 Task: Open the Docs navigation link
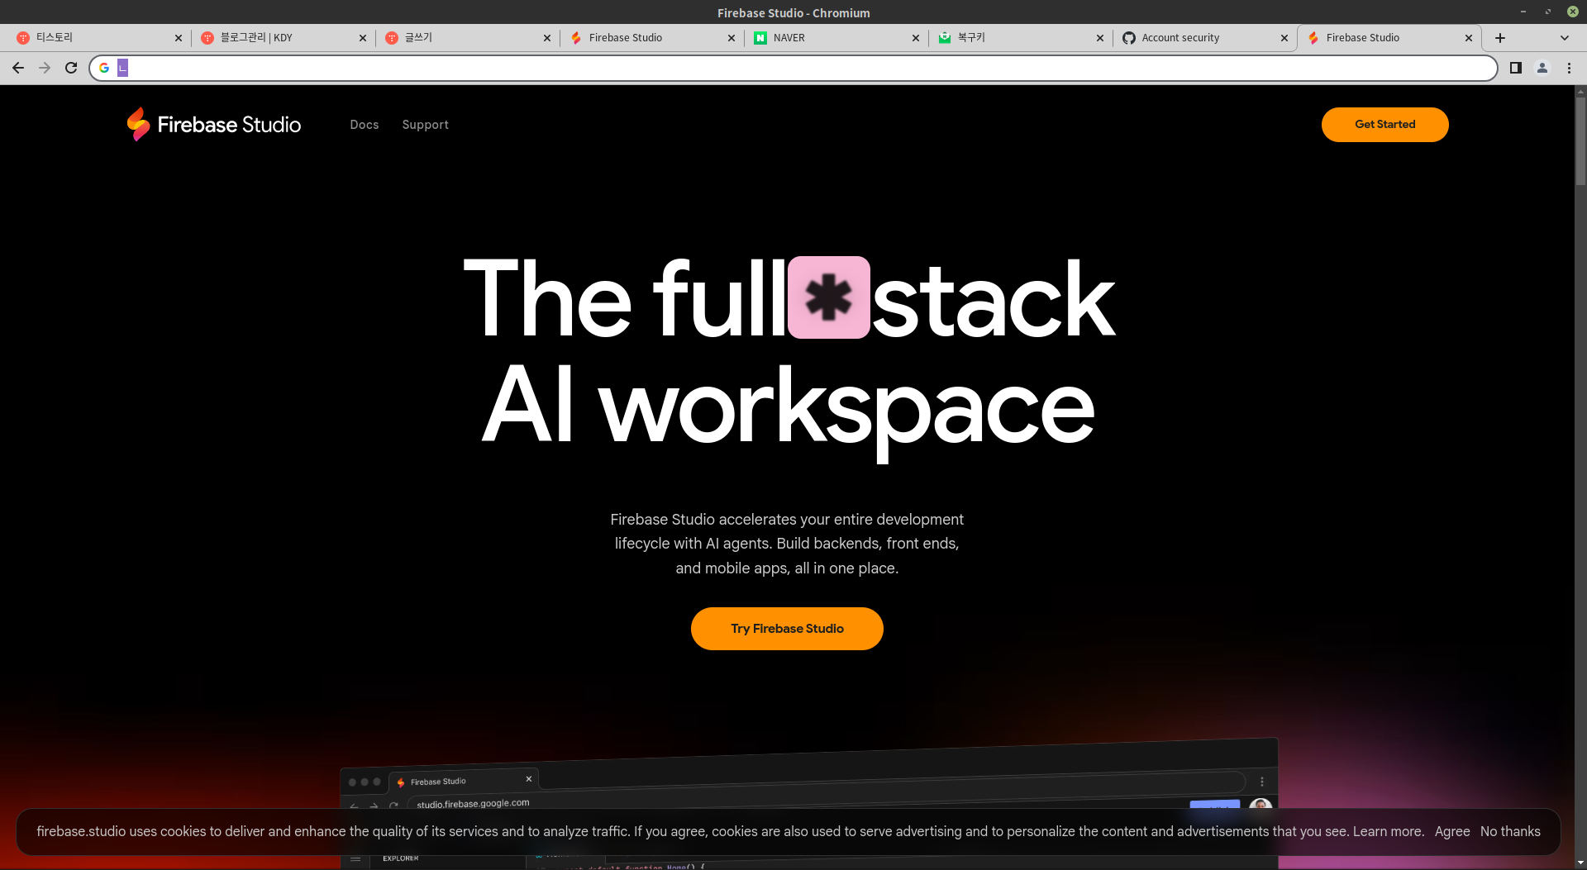[365, 125]
